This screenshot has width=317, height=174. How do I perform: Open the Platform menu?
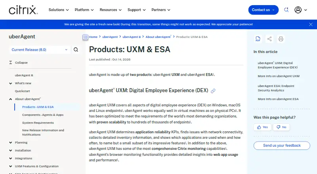click(x=84, y=10)
